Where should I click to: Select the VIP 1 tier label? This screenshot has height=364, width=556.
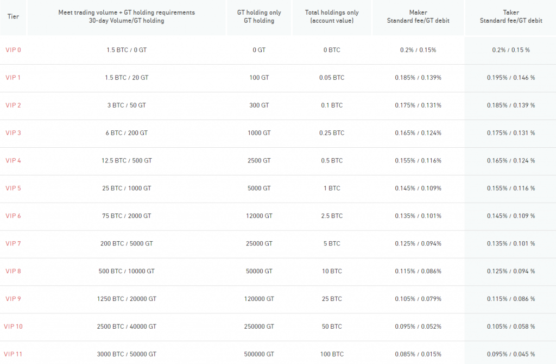point(13,78)
